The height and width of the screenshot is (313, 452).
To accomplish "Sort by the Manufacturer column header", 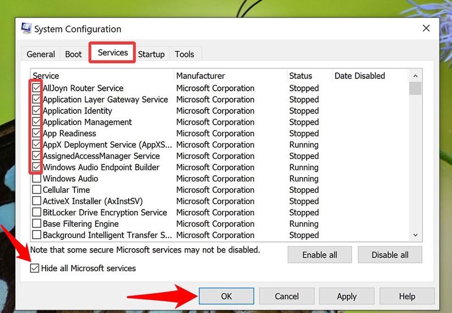I will 231,76.
